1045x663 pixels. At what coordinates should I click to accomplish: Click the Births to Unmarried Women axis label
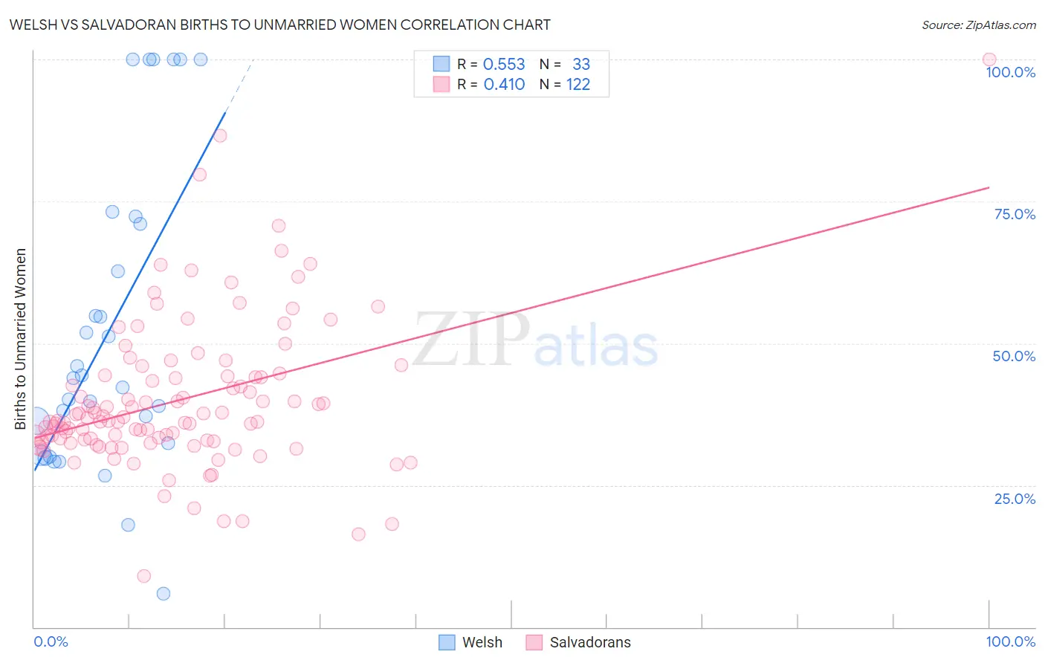coord(20,339)
